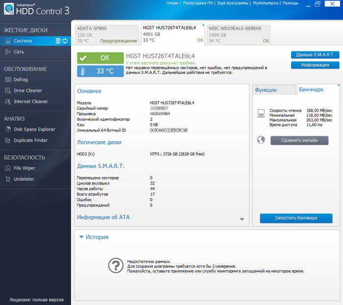Viewport: 343px width, 305px height.
Task: Expand Информация об ATA with arrow
Action: tap(242, 219)
